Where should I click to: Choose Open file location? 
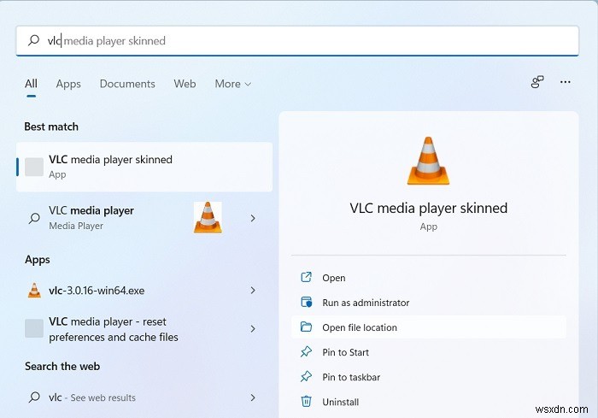[429, 327]
